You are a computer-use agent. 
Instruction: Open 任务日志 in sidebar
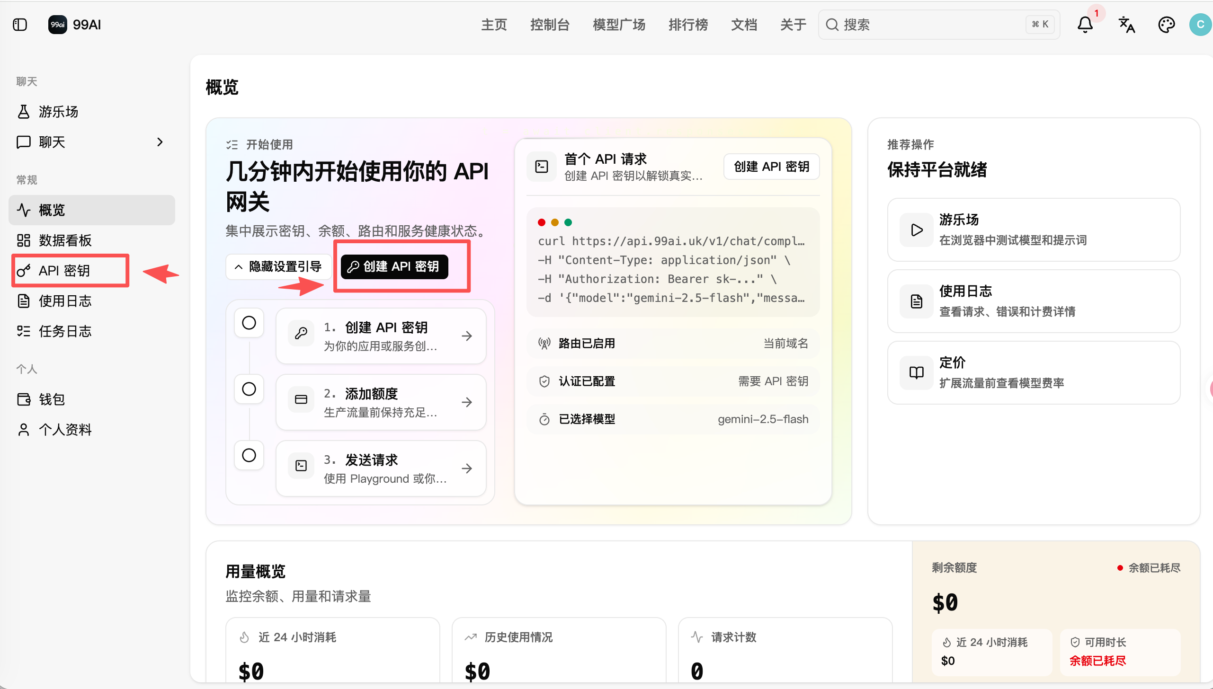coord(92,331)
